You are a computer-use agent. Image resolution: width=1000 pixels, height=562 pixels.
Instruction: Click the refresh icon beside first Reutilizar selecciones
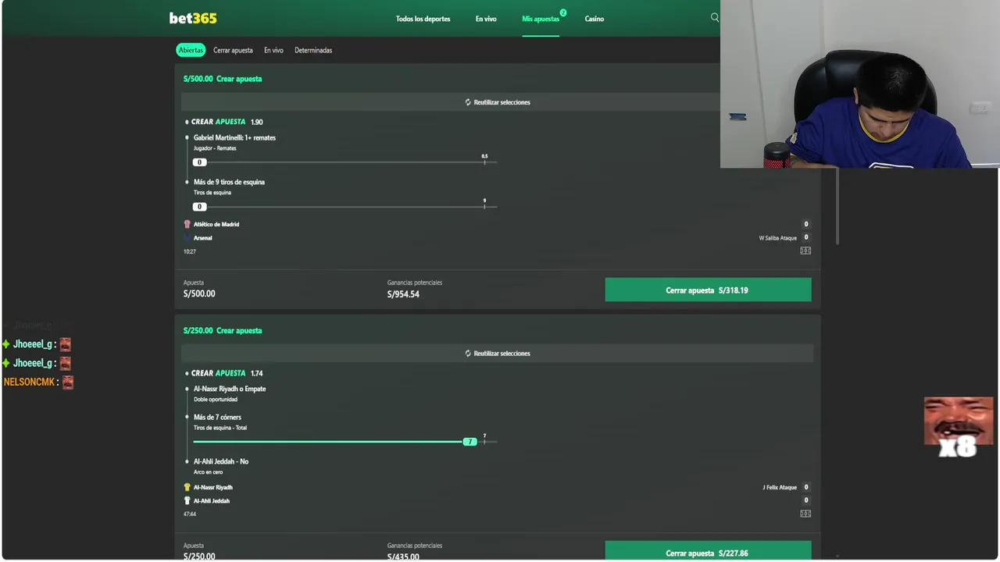click(468, 102)
